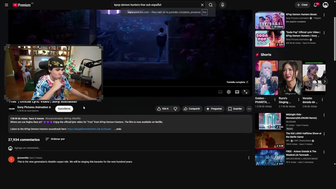Open FREE Ariana Grande Weeknd thumbnail
Screen dimensions: 336x189
pyautogui.click(x=270, y=157)
